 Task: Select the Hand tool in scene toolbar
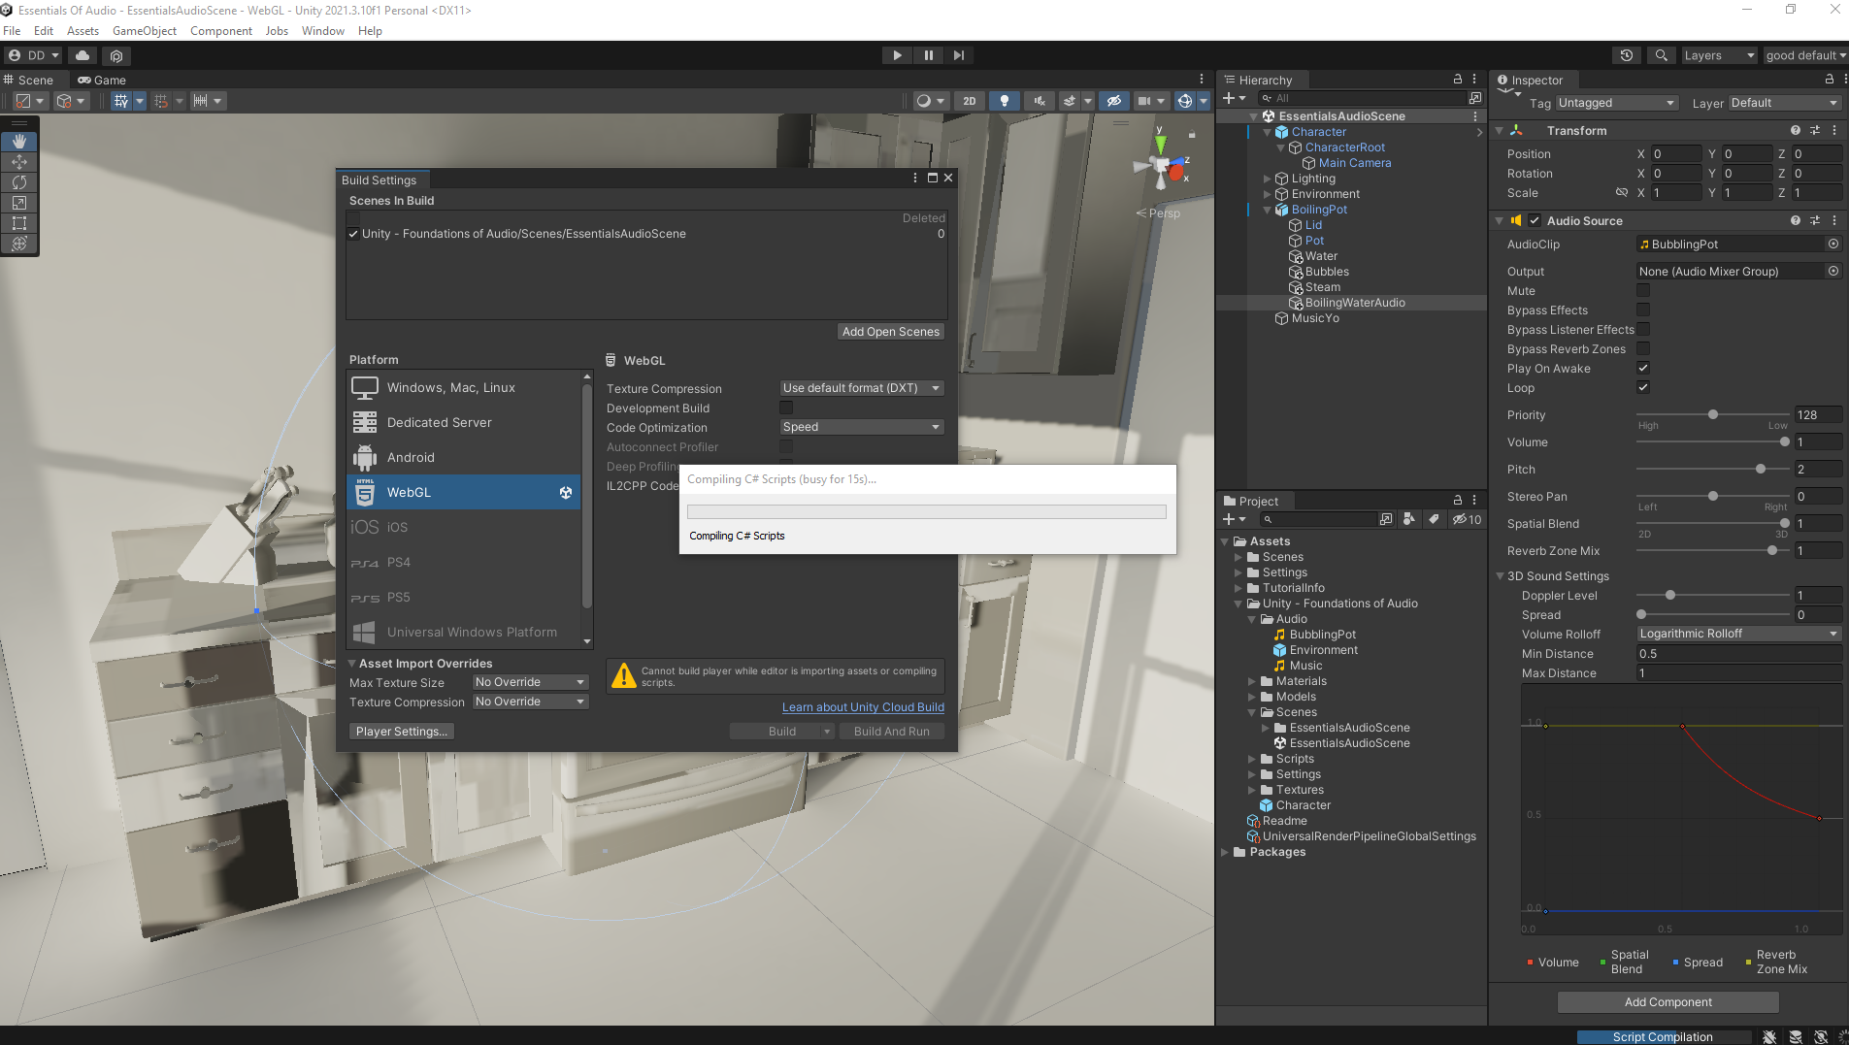19,142
